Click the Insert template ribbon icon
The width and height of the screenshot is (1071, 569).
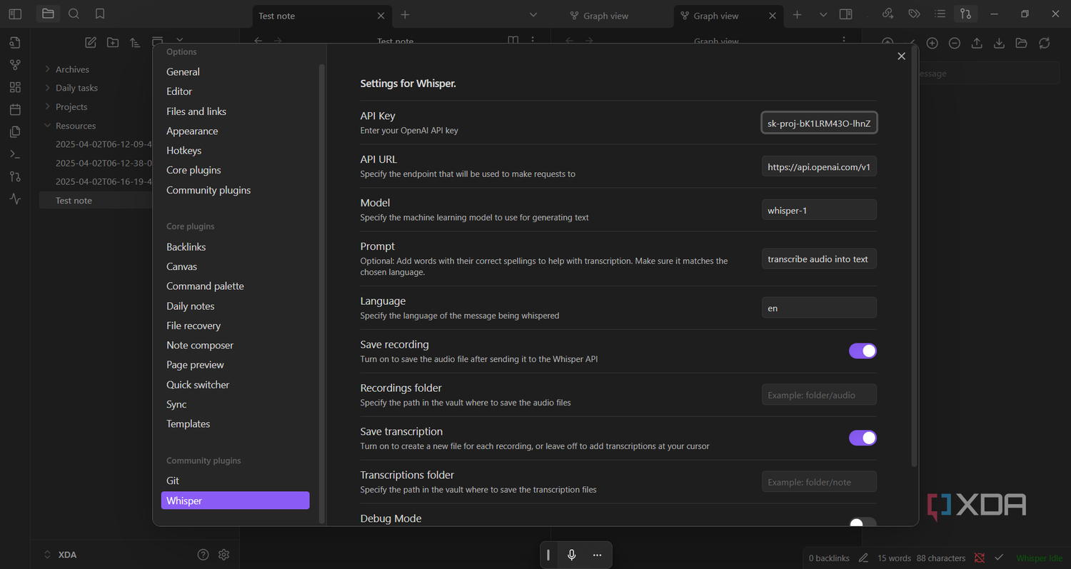point(15,131)
